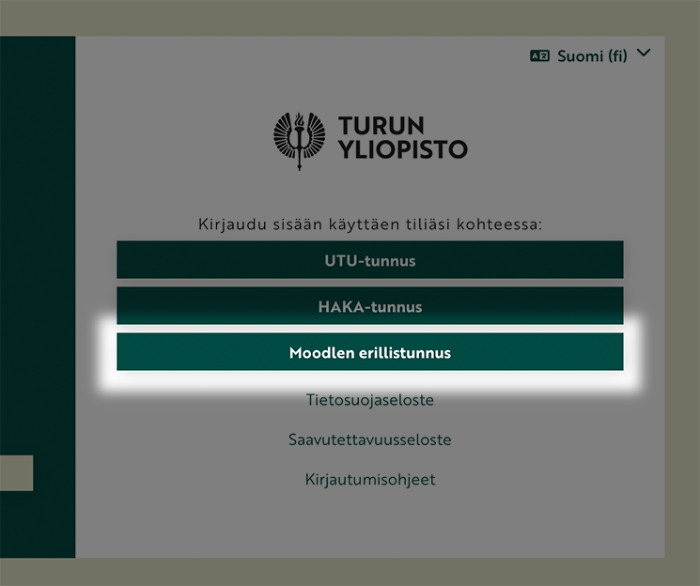The height and width of the screenshot is (586, 700).
Task: Click the University of Turku torch emblem
Action: tap(299, 139)
